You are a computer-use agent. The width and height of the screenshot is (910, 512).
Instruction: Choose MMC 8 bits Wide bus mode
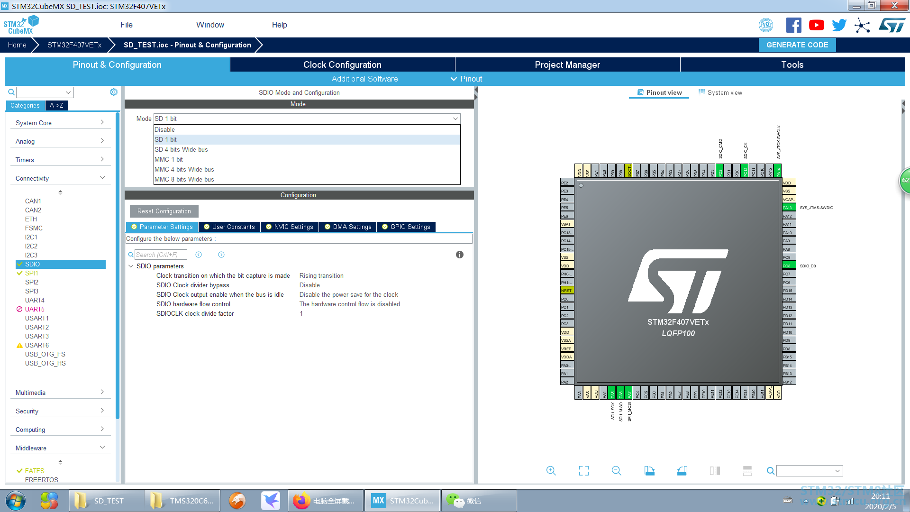(307, 179)
